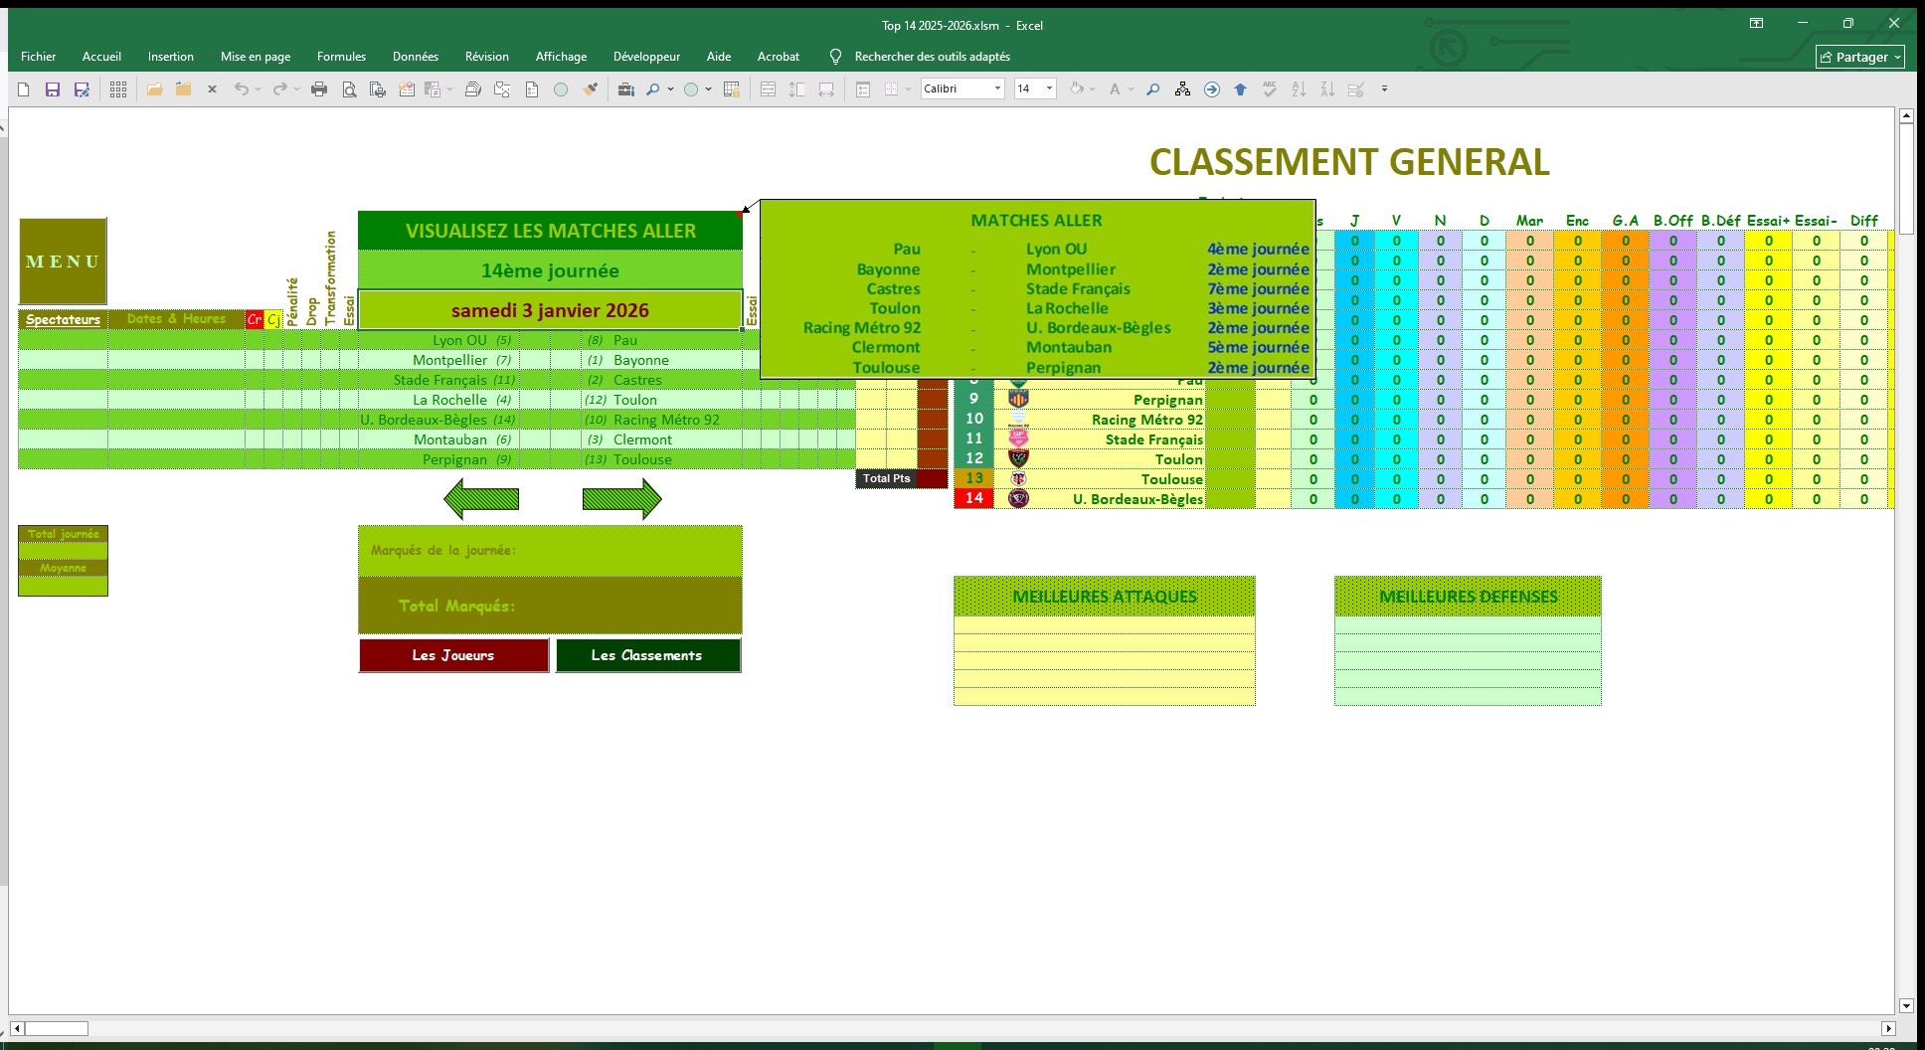Click the Save As floppy-with-pencil icon
Image resolution: width=1925 pixels, height=1050 pixels.
point(82,89)
